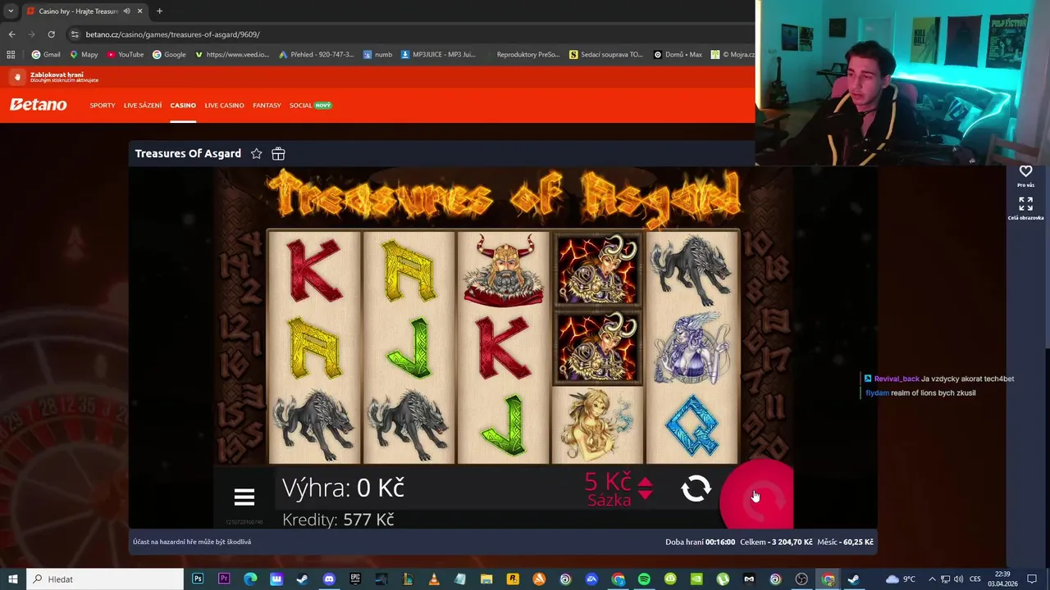Go to LIVE SÁZENÍ
Image resolution: width=1050 pixels, height=590 pixels.
[143, 105]
